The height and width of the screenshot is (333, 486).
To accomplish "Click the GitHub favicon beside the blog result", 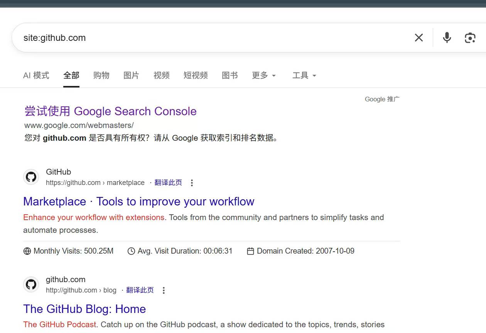I will tap(31, 284).
